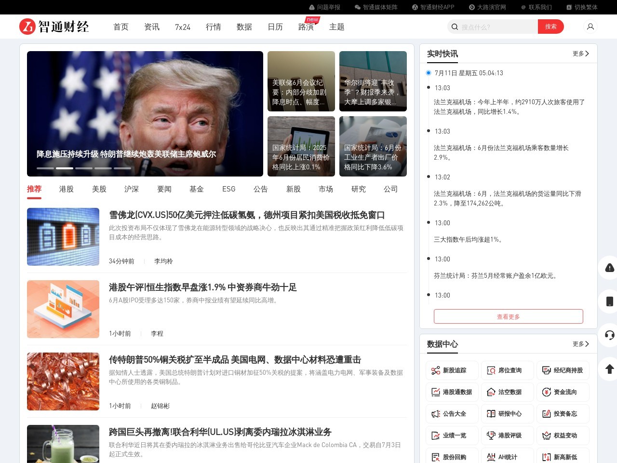
Task: Open the 新股追踪 tool in 数据中心
Action: point(451,370)
